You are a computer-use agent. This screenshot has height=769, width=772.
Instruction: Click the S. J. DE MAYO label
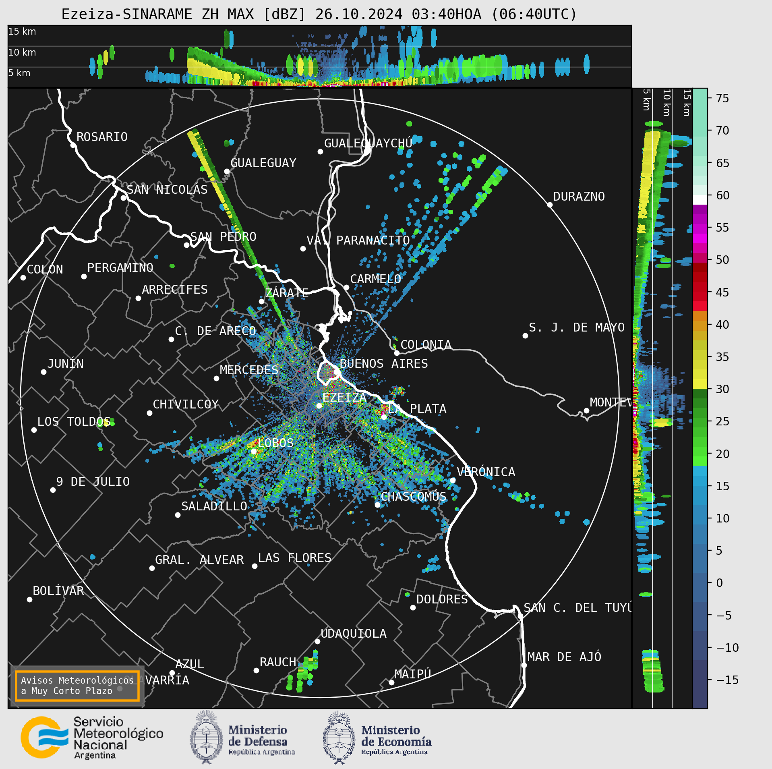[577, 327]
